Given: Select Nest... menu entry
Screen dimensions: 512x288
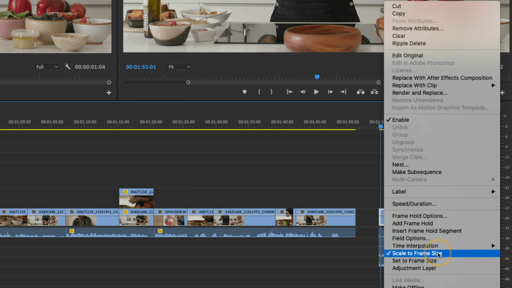Looking at the screenshot, I should click(442, 165).
